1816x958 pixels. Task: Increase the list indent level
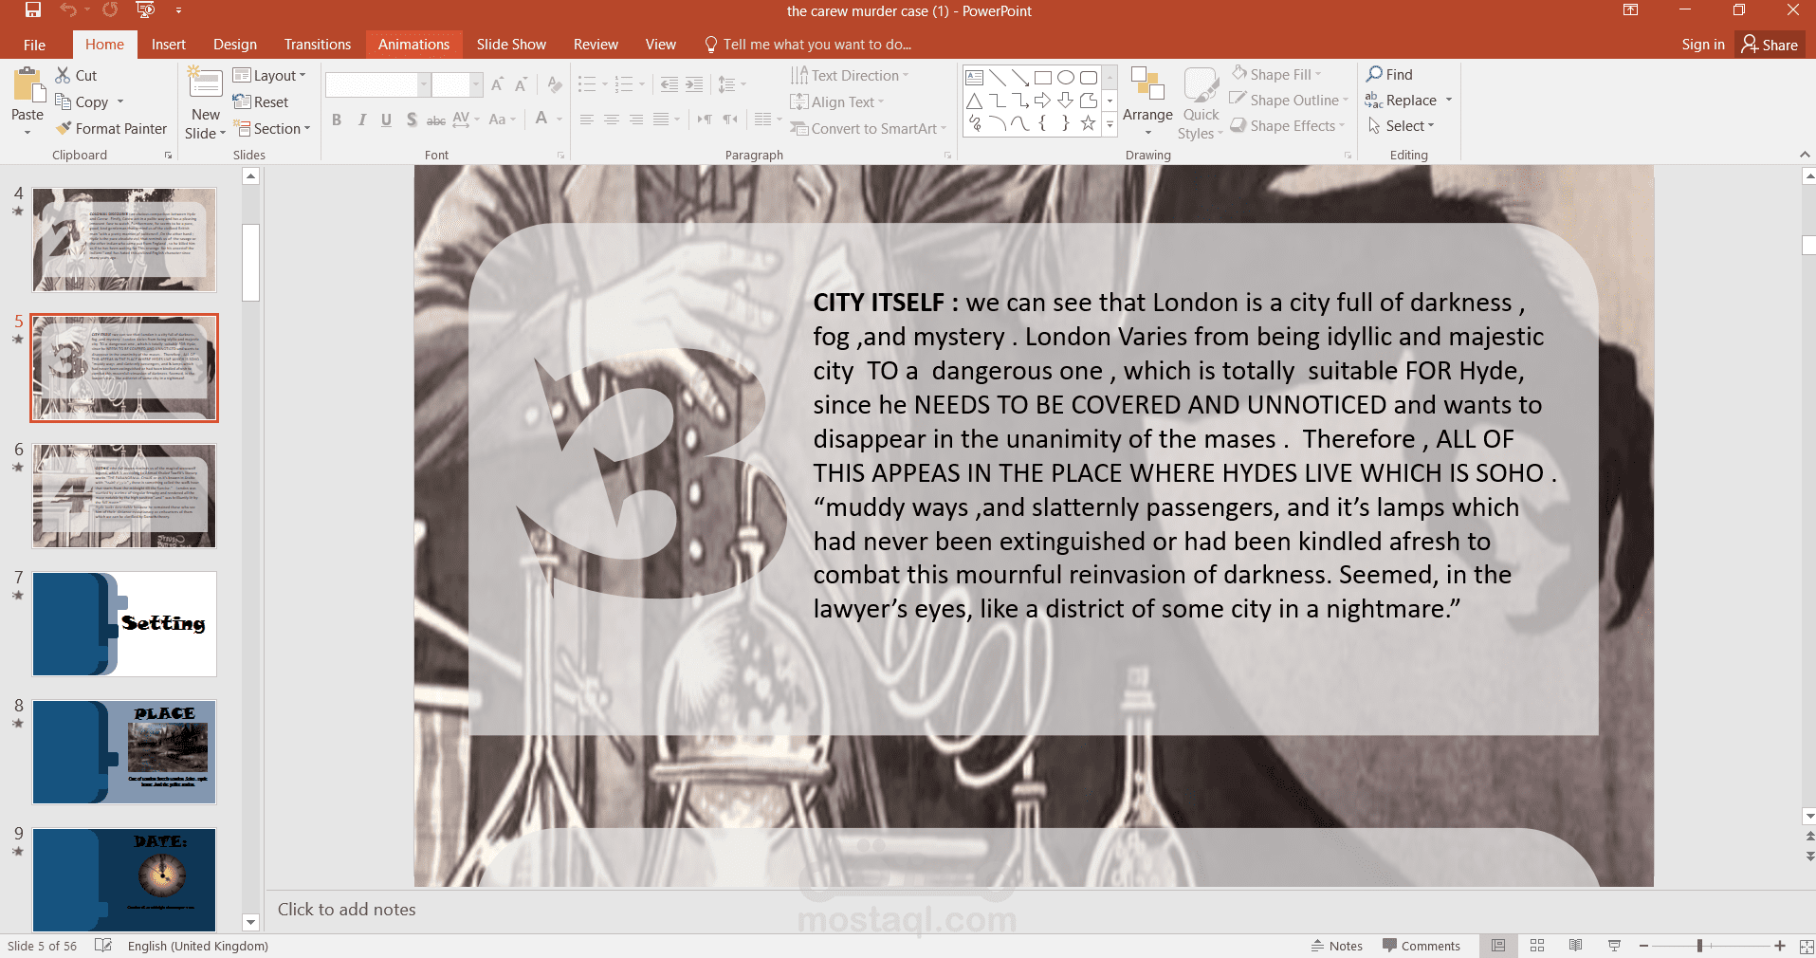click(x=694, y=85)
